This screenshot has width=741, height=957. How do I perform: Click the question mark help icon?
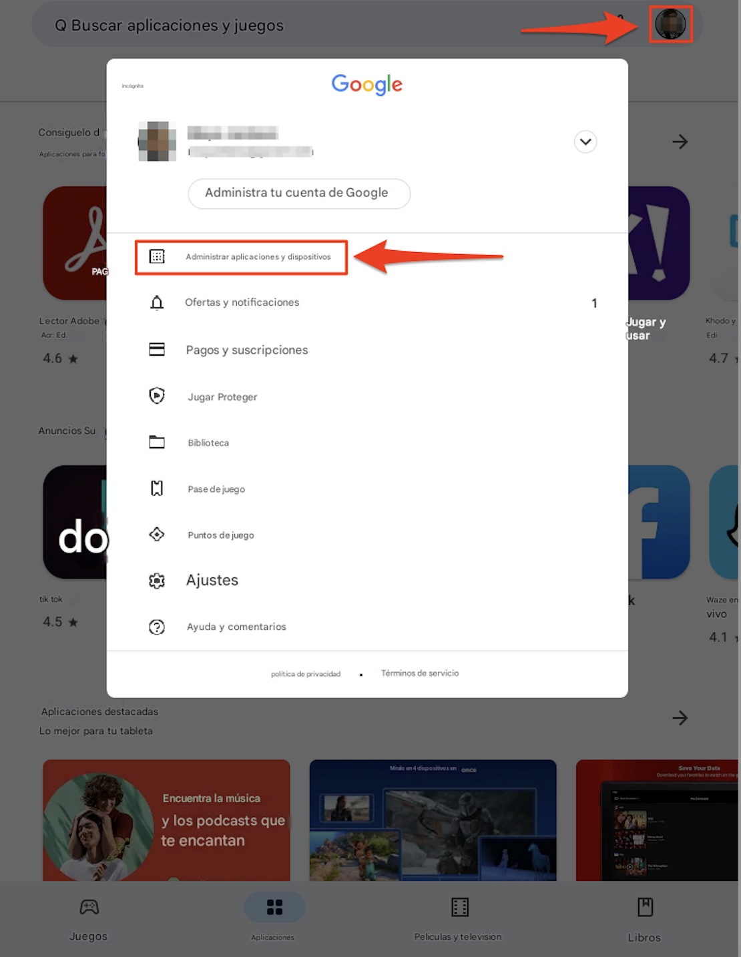point(157,627)
